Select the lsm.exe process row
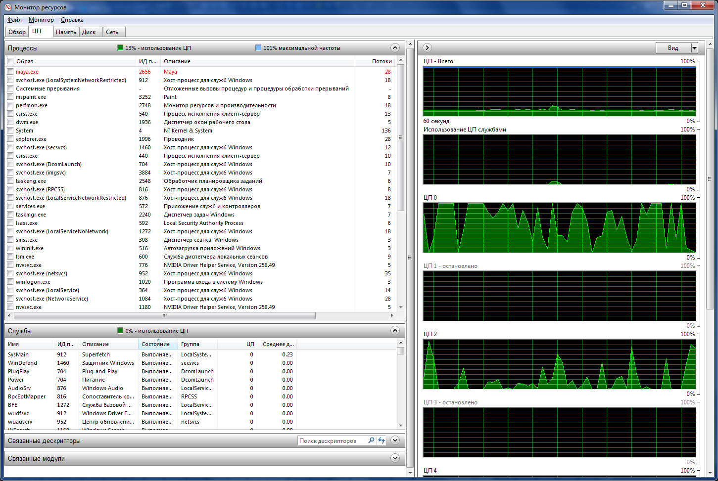 (201, 257)
